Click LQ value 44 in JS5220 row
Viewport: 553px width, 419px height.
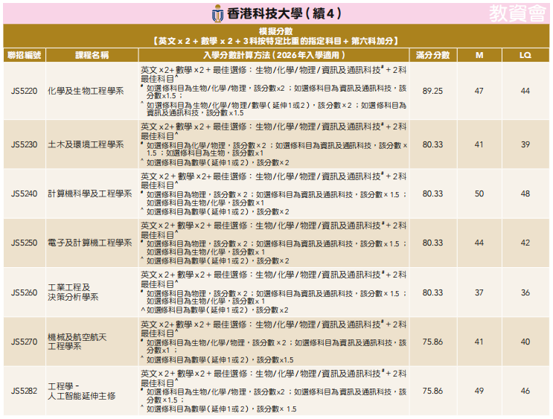[x=525, y=91]
